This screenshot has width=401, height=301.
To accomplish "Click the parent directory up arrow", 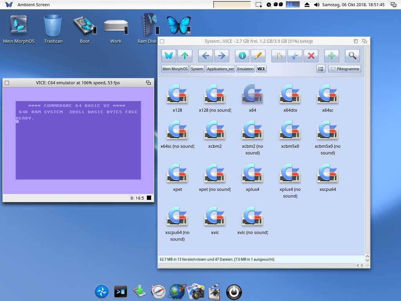I will pos(184,56).
